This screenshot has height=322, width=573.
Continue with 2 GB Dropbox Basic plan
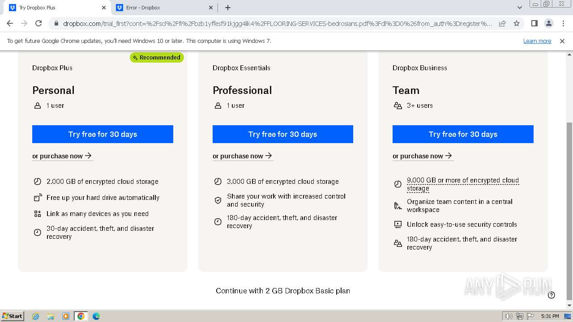[283, 291]
